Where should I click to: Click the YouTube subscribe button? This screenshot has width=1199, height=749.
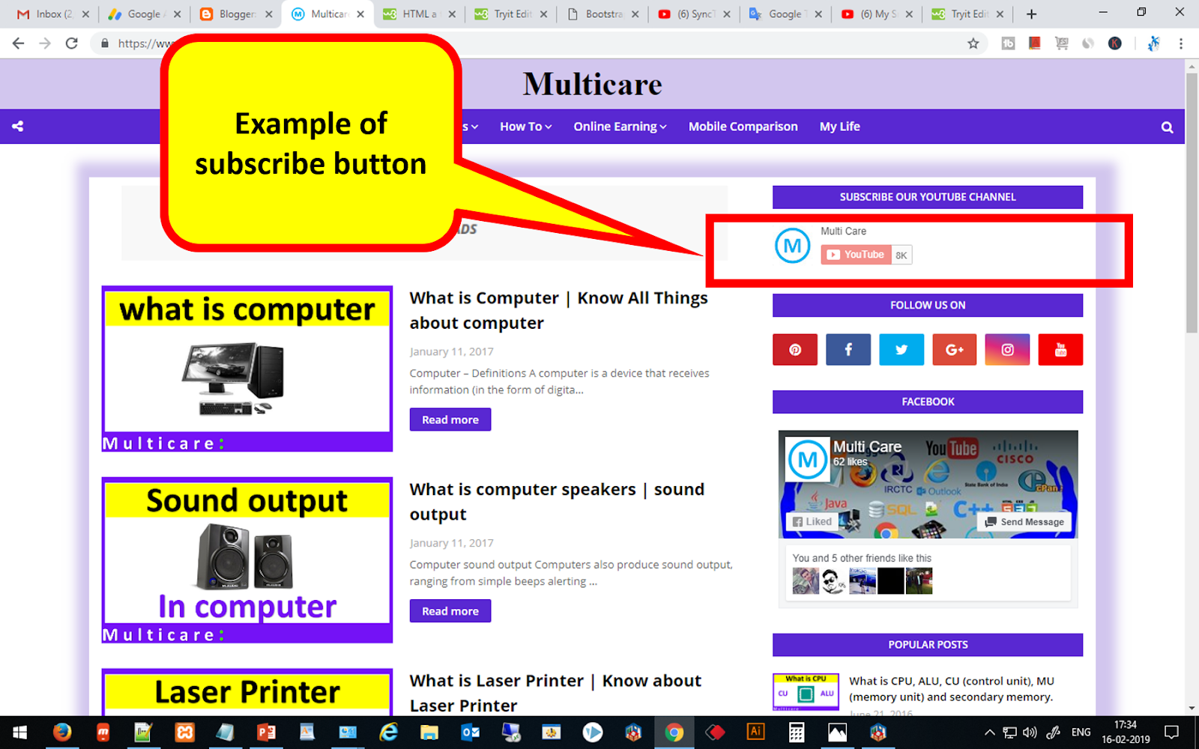tap(856, 255)
